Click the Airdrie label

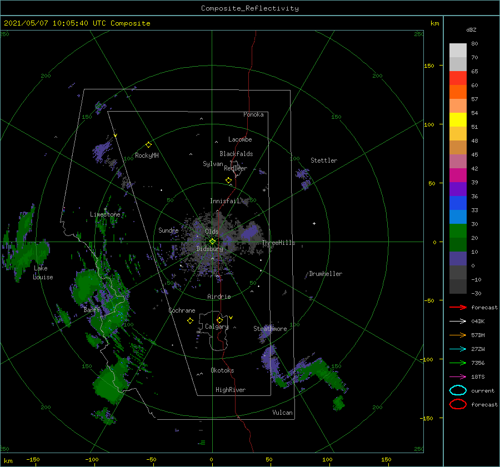(x=219, y=297)
